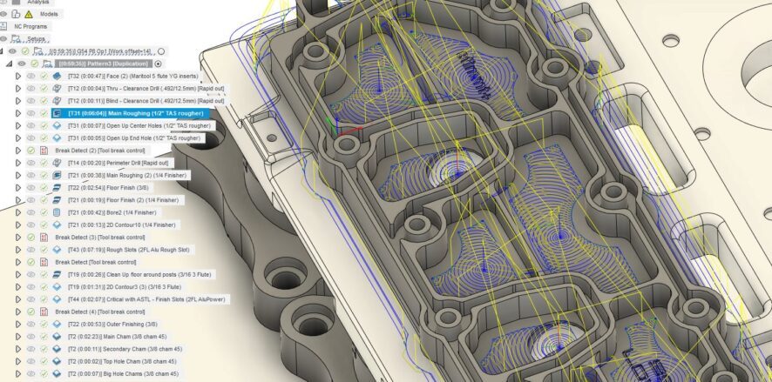
Task: Select the Perimeter Drill [Rapid out] label
Action: pyautogui.click(x=119, y=163)
